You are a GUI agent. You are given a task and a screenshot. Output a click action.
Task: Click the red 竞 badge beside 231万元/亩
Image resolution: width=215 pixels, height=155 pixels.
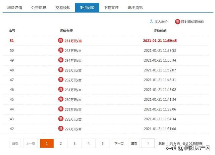click(60, 89)
